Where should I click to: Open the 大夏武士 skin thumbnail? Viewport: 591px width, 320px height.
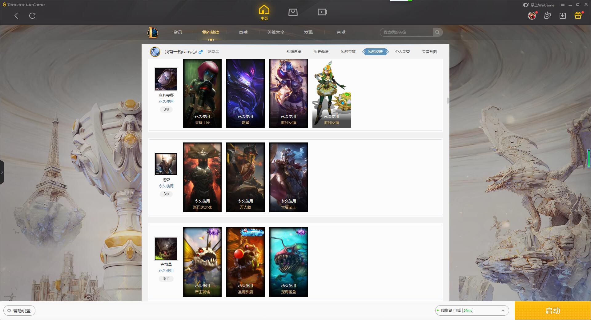click(x=288, y=177)
